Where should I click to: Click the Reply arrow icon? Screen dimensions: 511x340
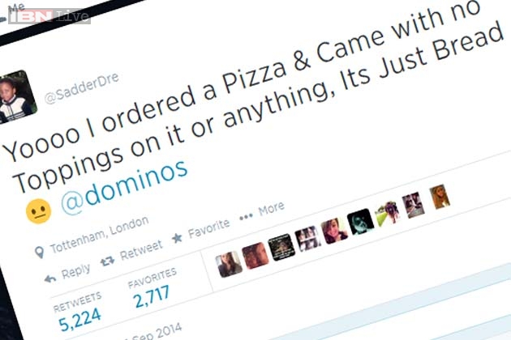[49, 278]
